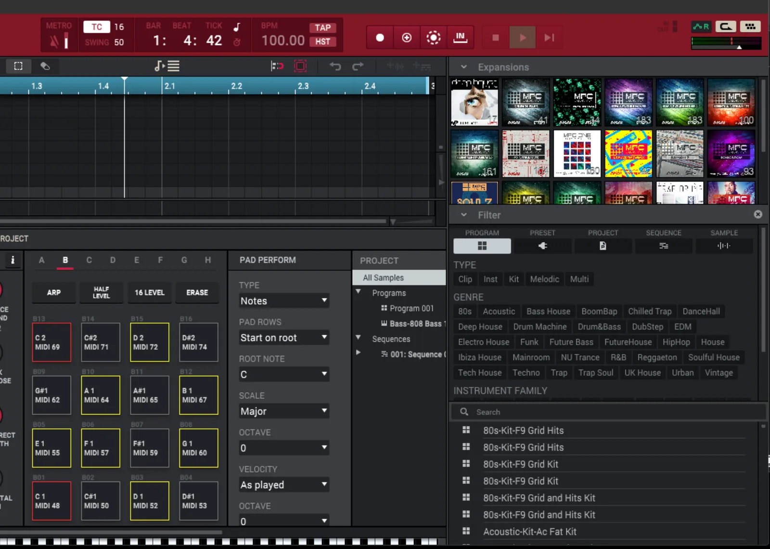Collapse the Sequences tree node
770x549 pixels.
358,338
